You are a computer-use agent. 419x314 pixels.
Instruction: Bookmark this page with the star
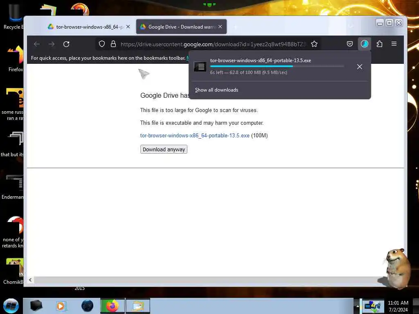314,44
